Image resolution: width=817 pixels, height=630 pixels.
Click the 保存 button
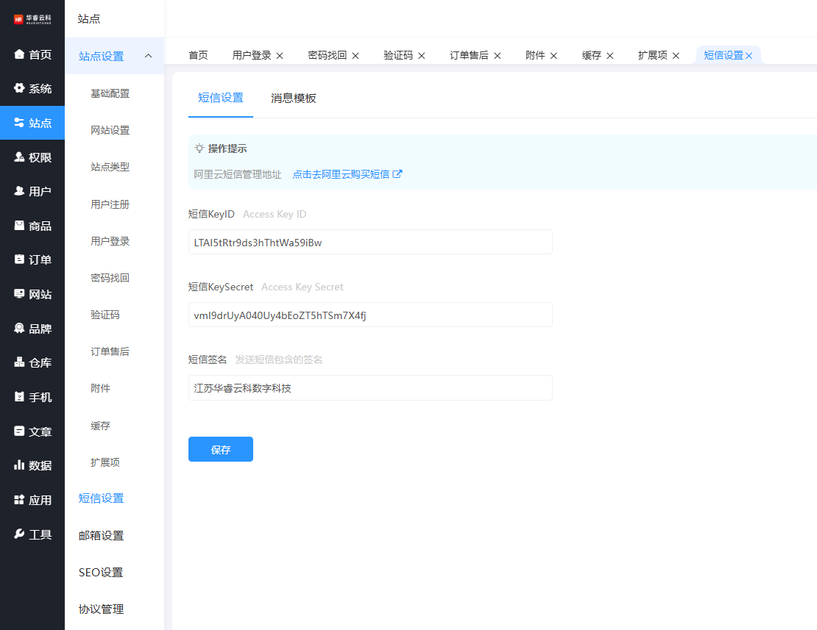click(220, 449)
